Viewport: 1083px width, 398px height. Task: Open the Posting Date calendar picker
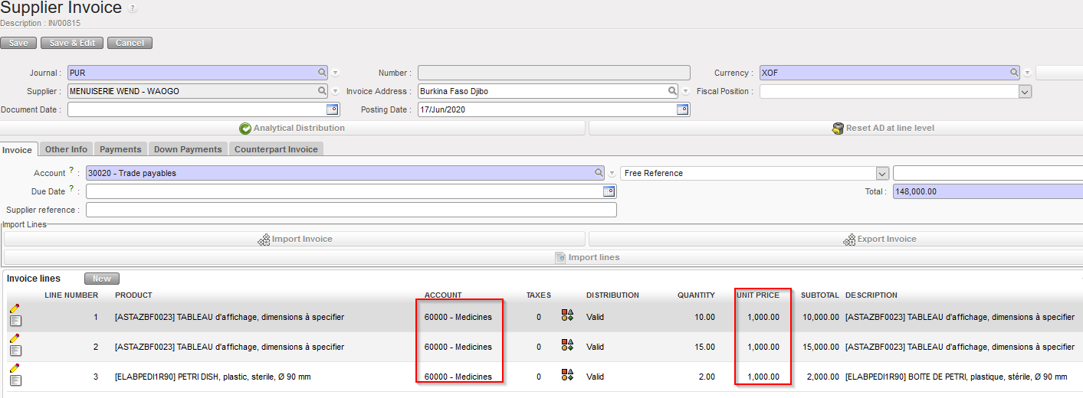point(682,109)
